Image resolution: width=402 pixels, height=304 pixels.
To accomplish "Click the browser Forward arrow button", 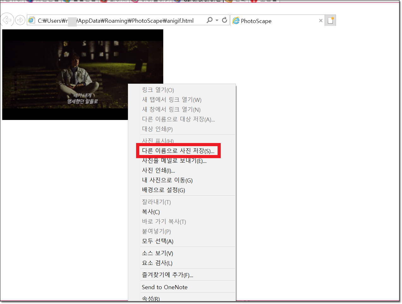I will point(20,20).
